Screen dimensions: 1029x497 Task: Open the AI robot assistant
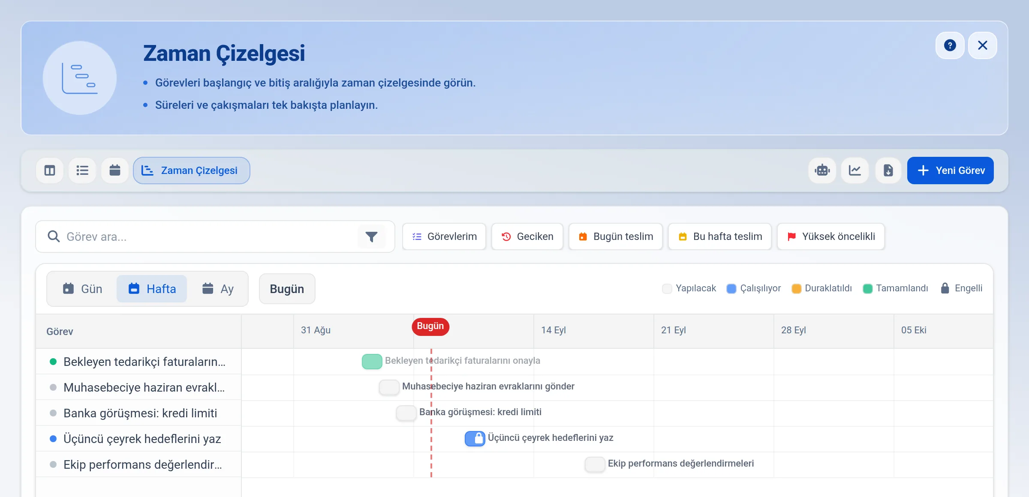click(822, 171)
